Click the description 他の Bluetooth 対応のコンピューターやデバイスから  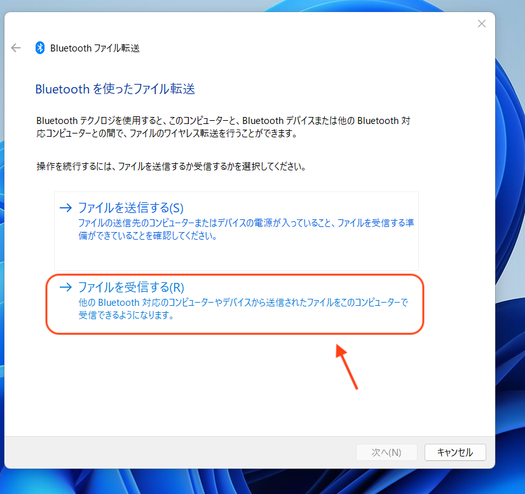[x=243, y=308]
